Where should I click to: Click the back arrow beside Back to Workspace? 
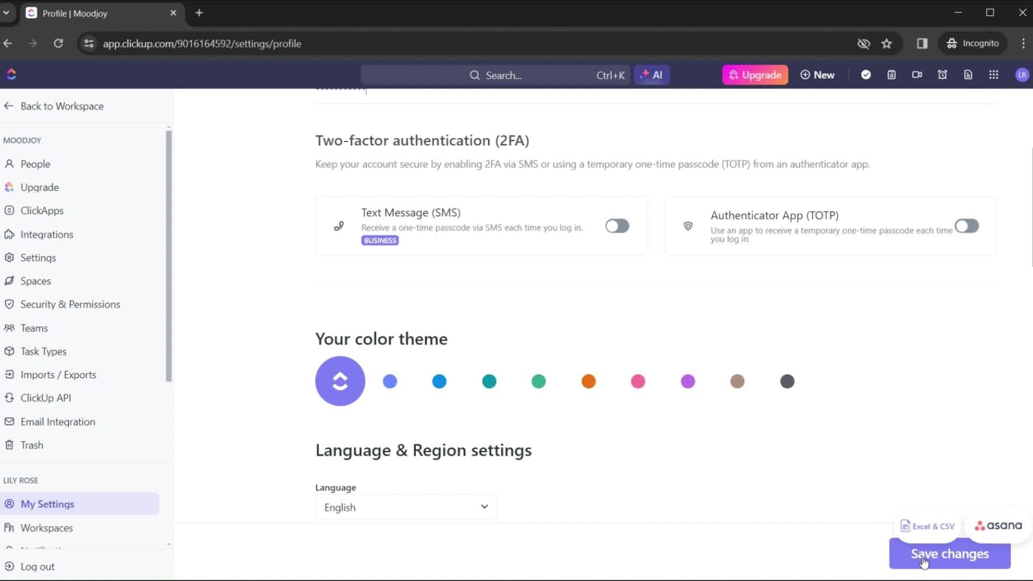(9, 106)
